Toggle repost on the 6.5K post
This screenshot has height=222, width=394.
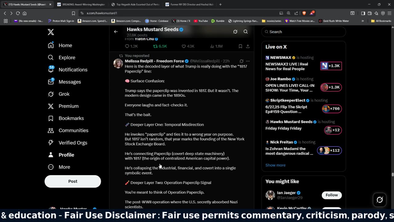click(160, 46)
